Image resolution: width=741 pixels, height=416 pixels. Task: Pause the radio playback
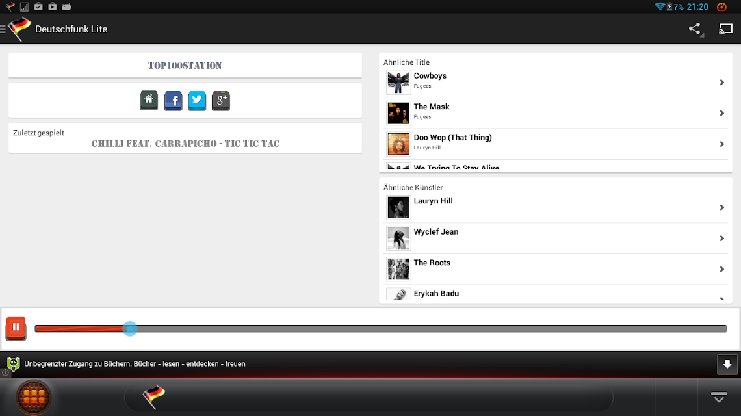pyautogui.click(x=16, y=328)
